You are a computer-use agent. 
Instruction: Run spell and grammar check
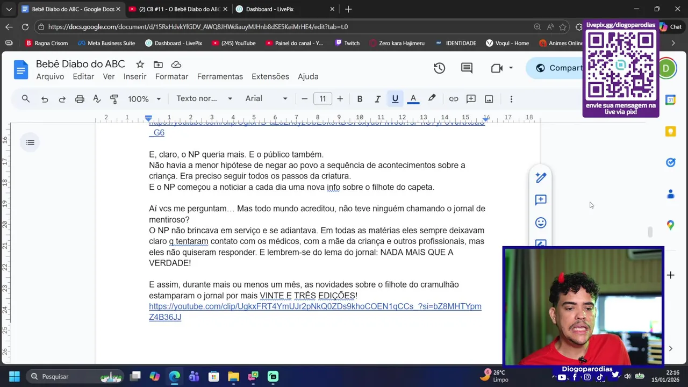click(97, 99)
